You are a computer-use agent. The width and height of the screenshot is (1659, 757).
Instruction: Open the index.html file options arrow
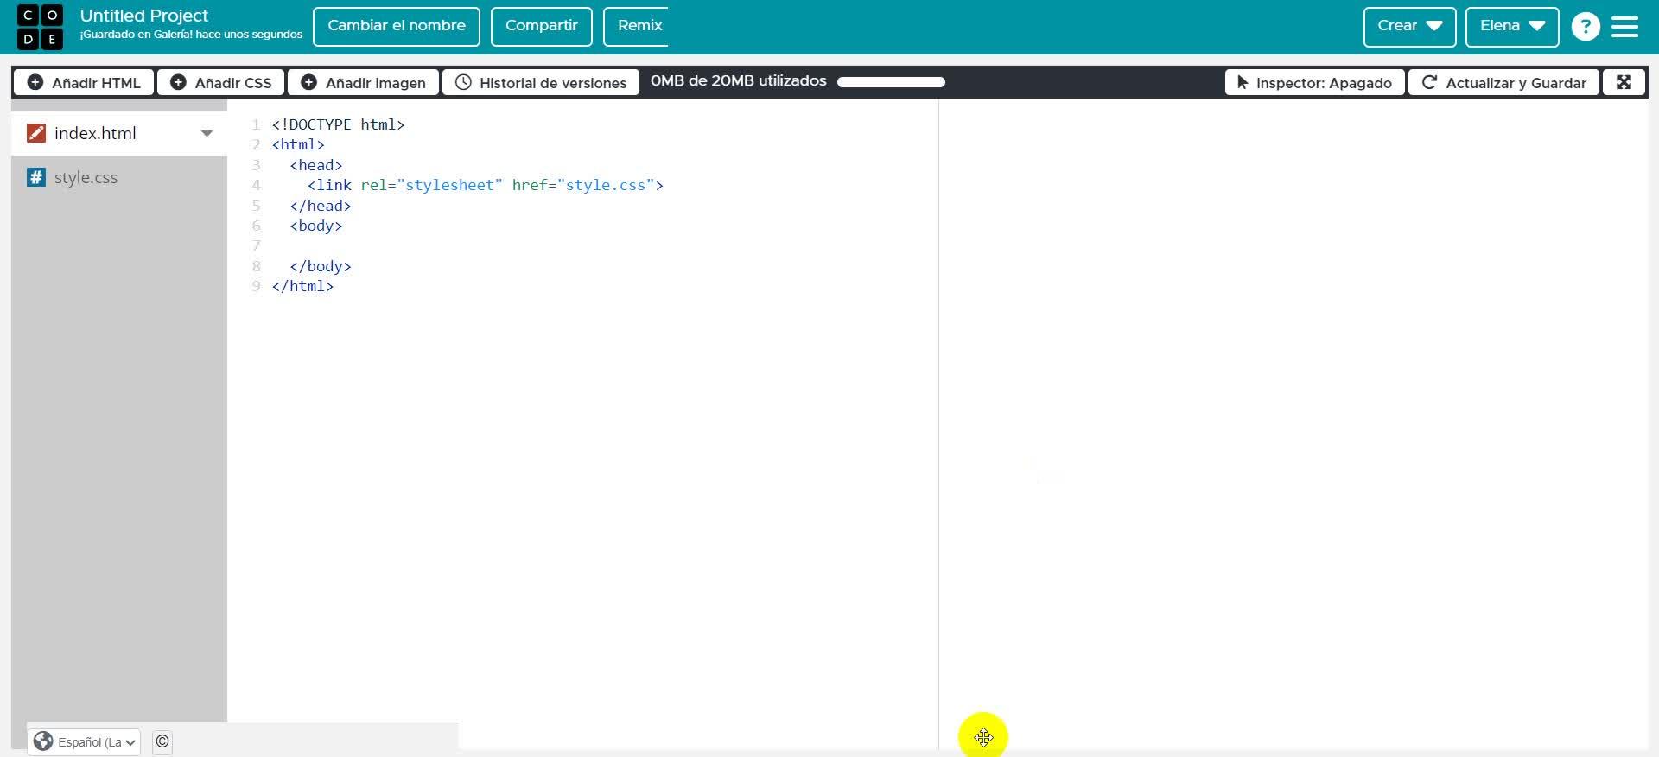pos(207,133)
